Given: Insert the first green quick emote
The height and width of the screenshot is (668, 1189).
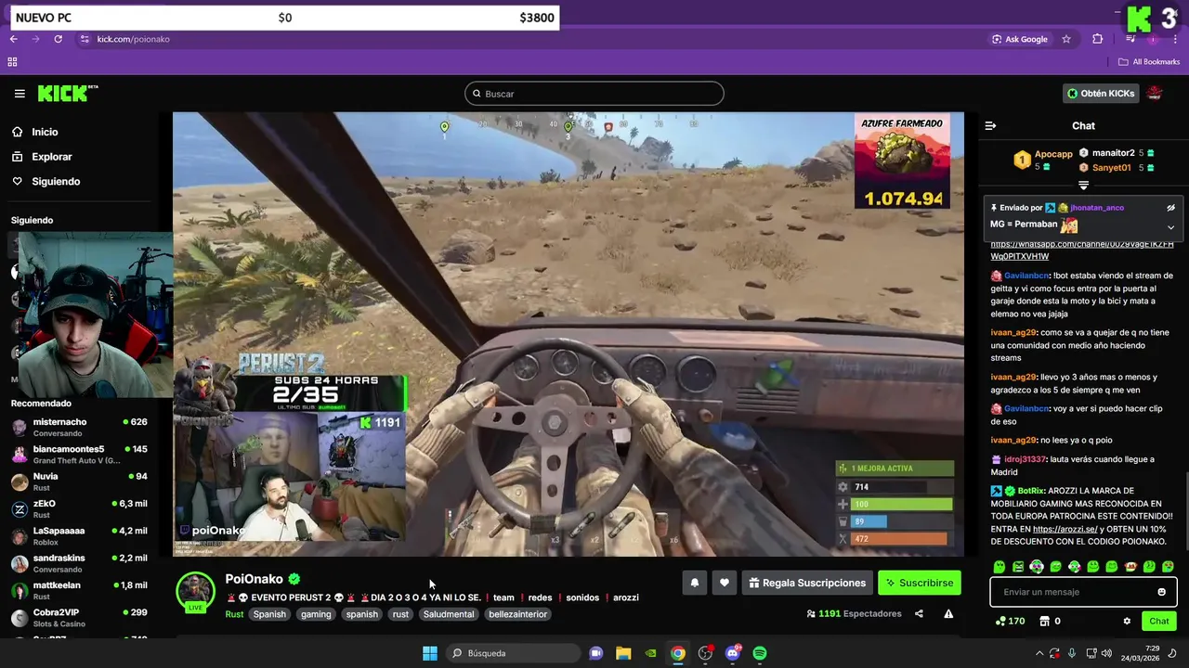Looking at the screenshot, I should point(999,567).
